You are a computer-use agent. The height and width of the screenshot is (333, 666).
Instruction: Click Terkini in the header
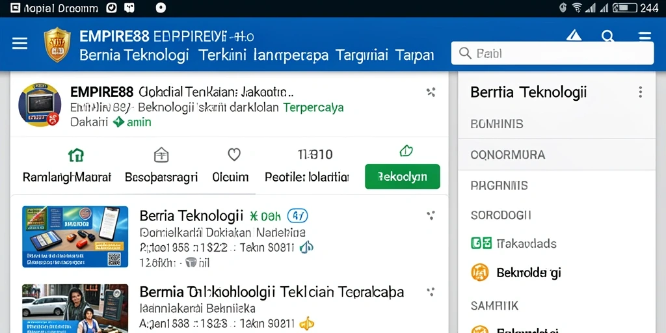pyautogui.click(x=222, y=55)
